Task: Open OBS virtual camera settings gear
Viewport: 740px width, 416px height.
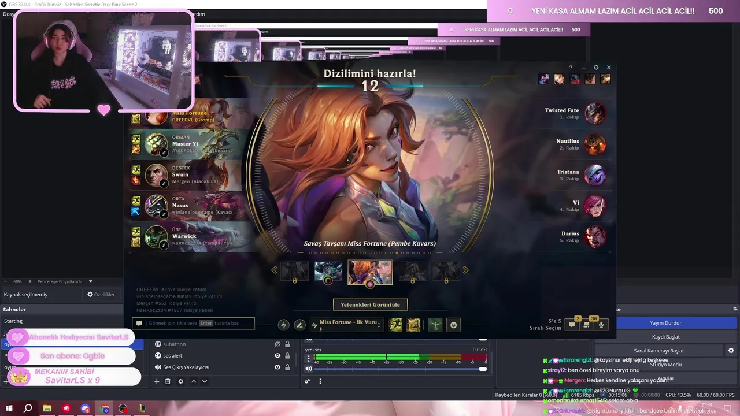Action: pos(731,351)
